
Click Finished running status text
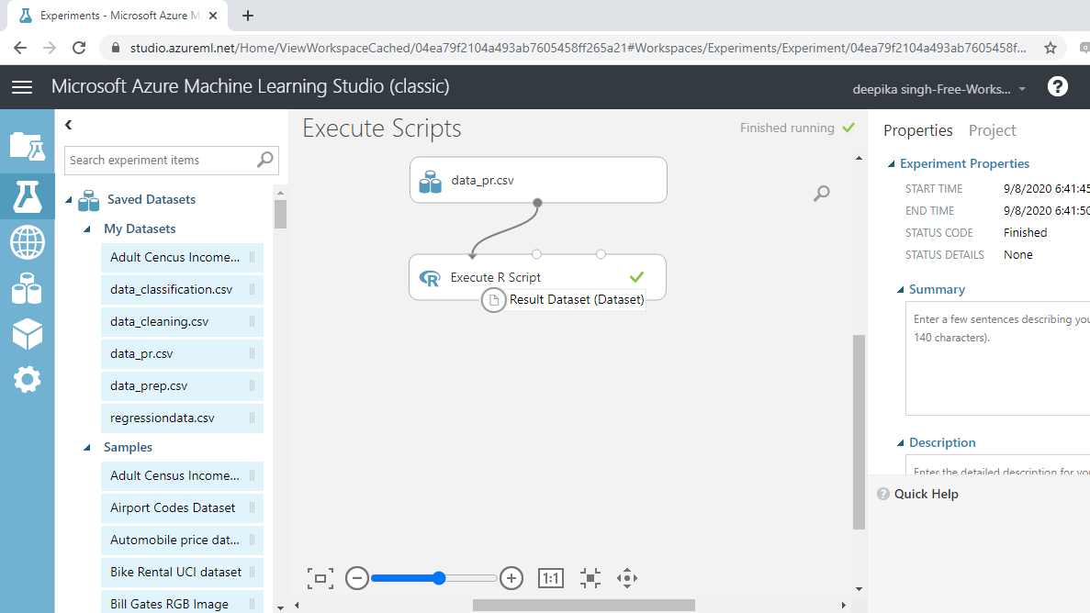(x=787, y=128)
